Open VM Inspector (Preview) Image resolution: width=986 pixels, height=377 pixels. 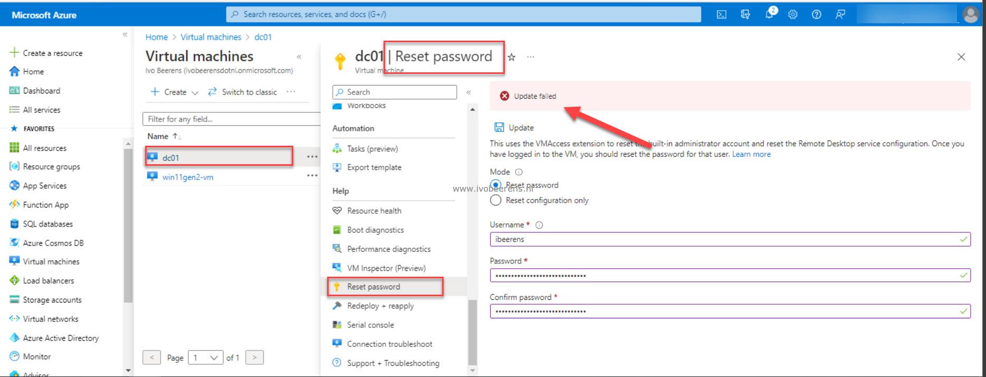(x=386, y=268)
